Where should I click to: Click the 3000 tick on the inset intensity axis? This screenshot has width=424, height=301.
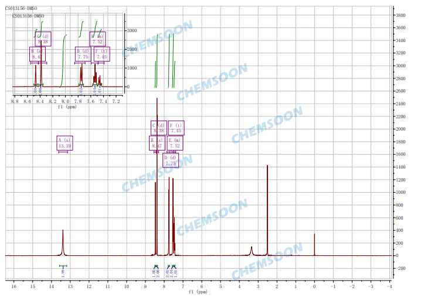[x=133, y=30]
